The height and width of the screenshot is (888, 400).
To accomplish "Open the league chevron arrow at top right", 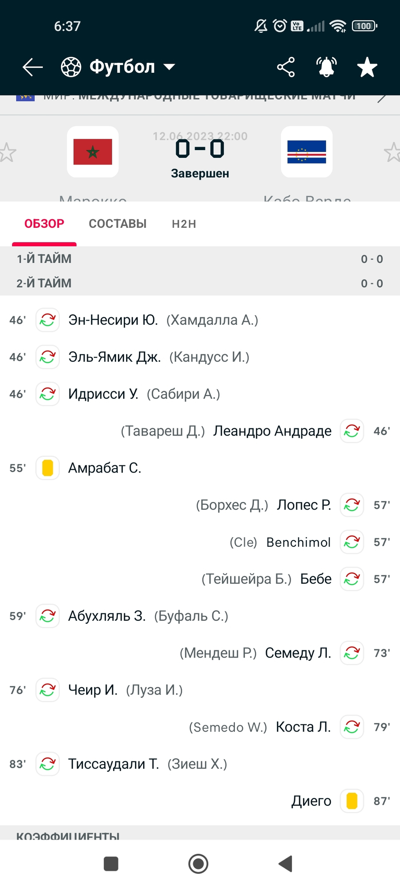I will (x=382, y=98).
